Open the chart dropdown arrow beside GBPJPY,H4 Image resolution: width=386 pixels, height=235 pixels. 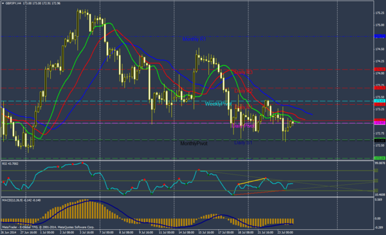pos(3,3)
